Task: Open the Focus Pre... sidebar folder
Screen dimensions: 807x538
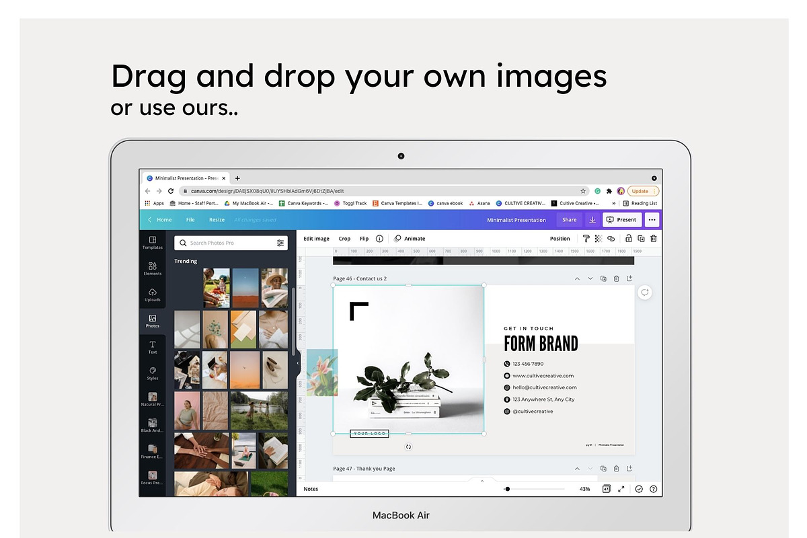Action: tap(153, 478)
